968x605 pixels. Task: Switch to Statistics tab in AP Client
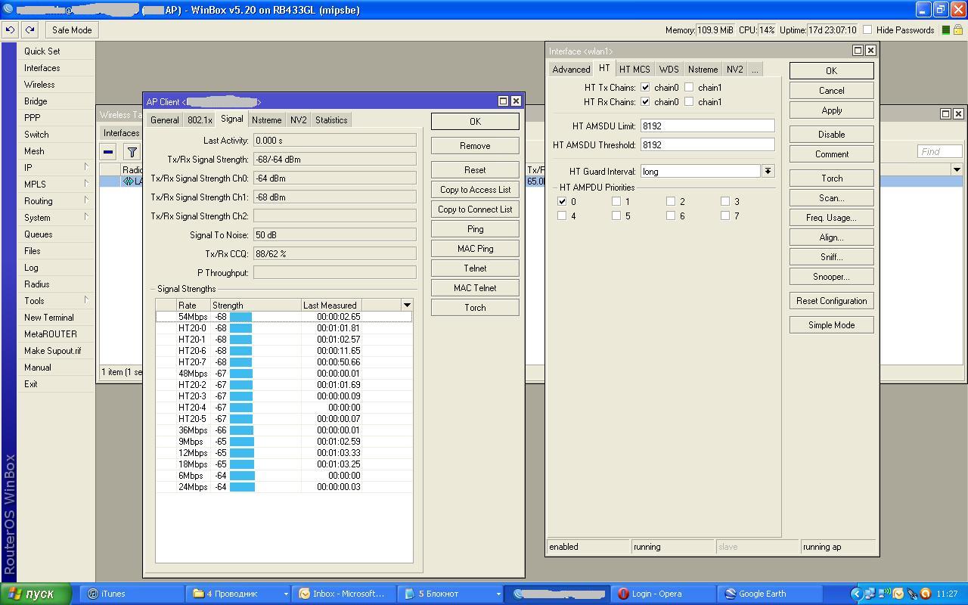(x=331, y=120)
